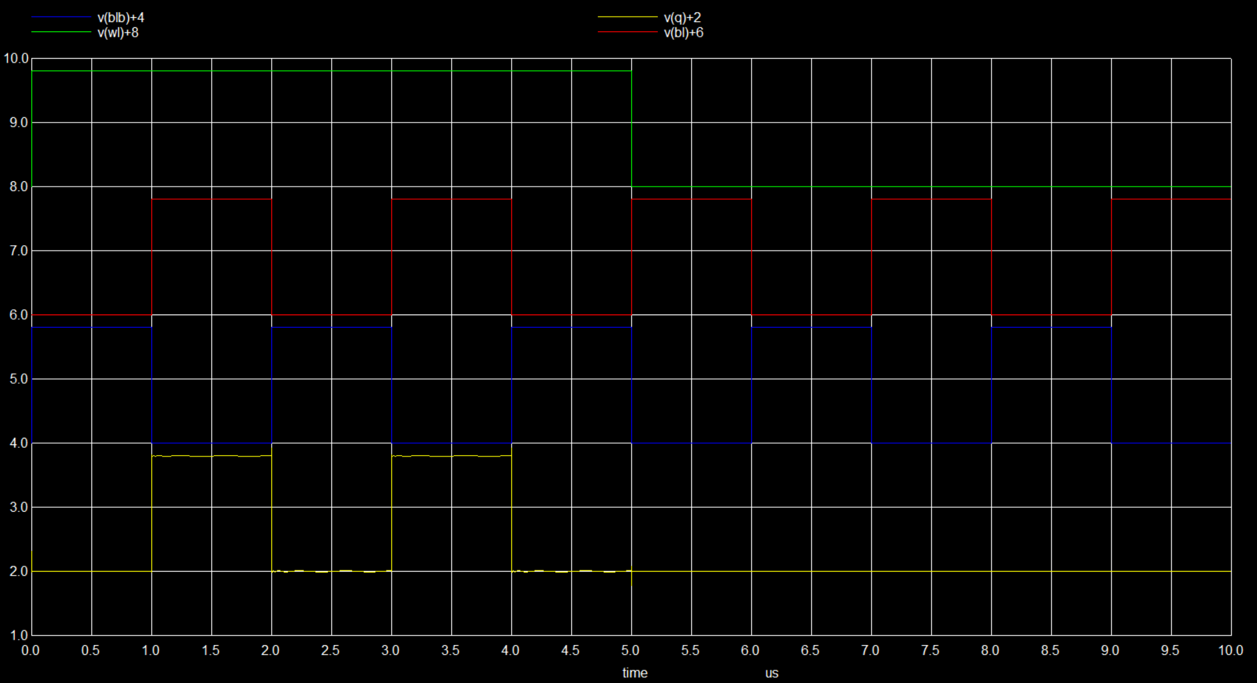
Task: Click the 10.0 time axis tick label
Action: pyautogui.click(x=1230, y=650)
